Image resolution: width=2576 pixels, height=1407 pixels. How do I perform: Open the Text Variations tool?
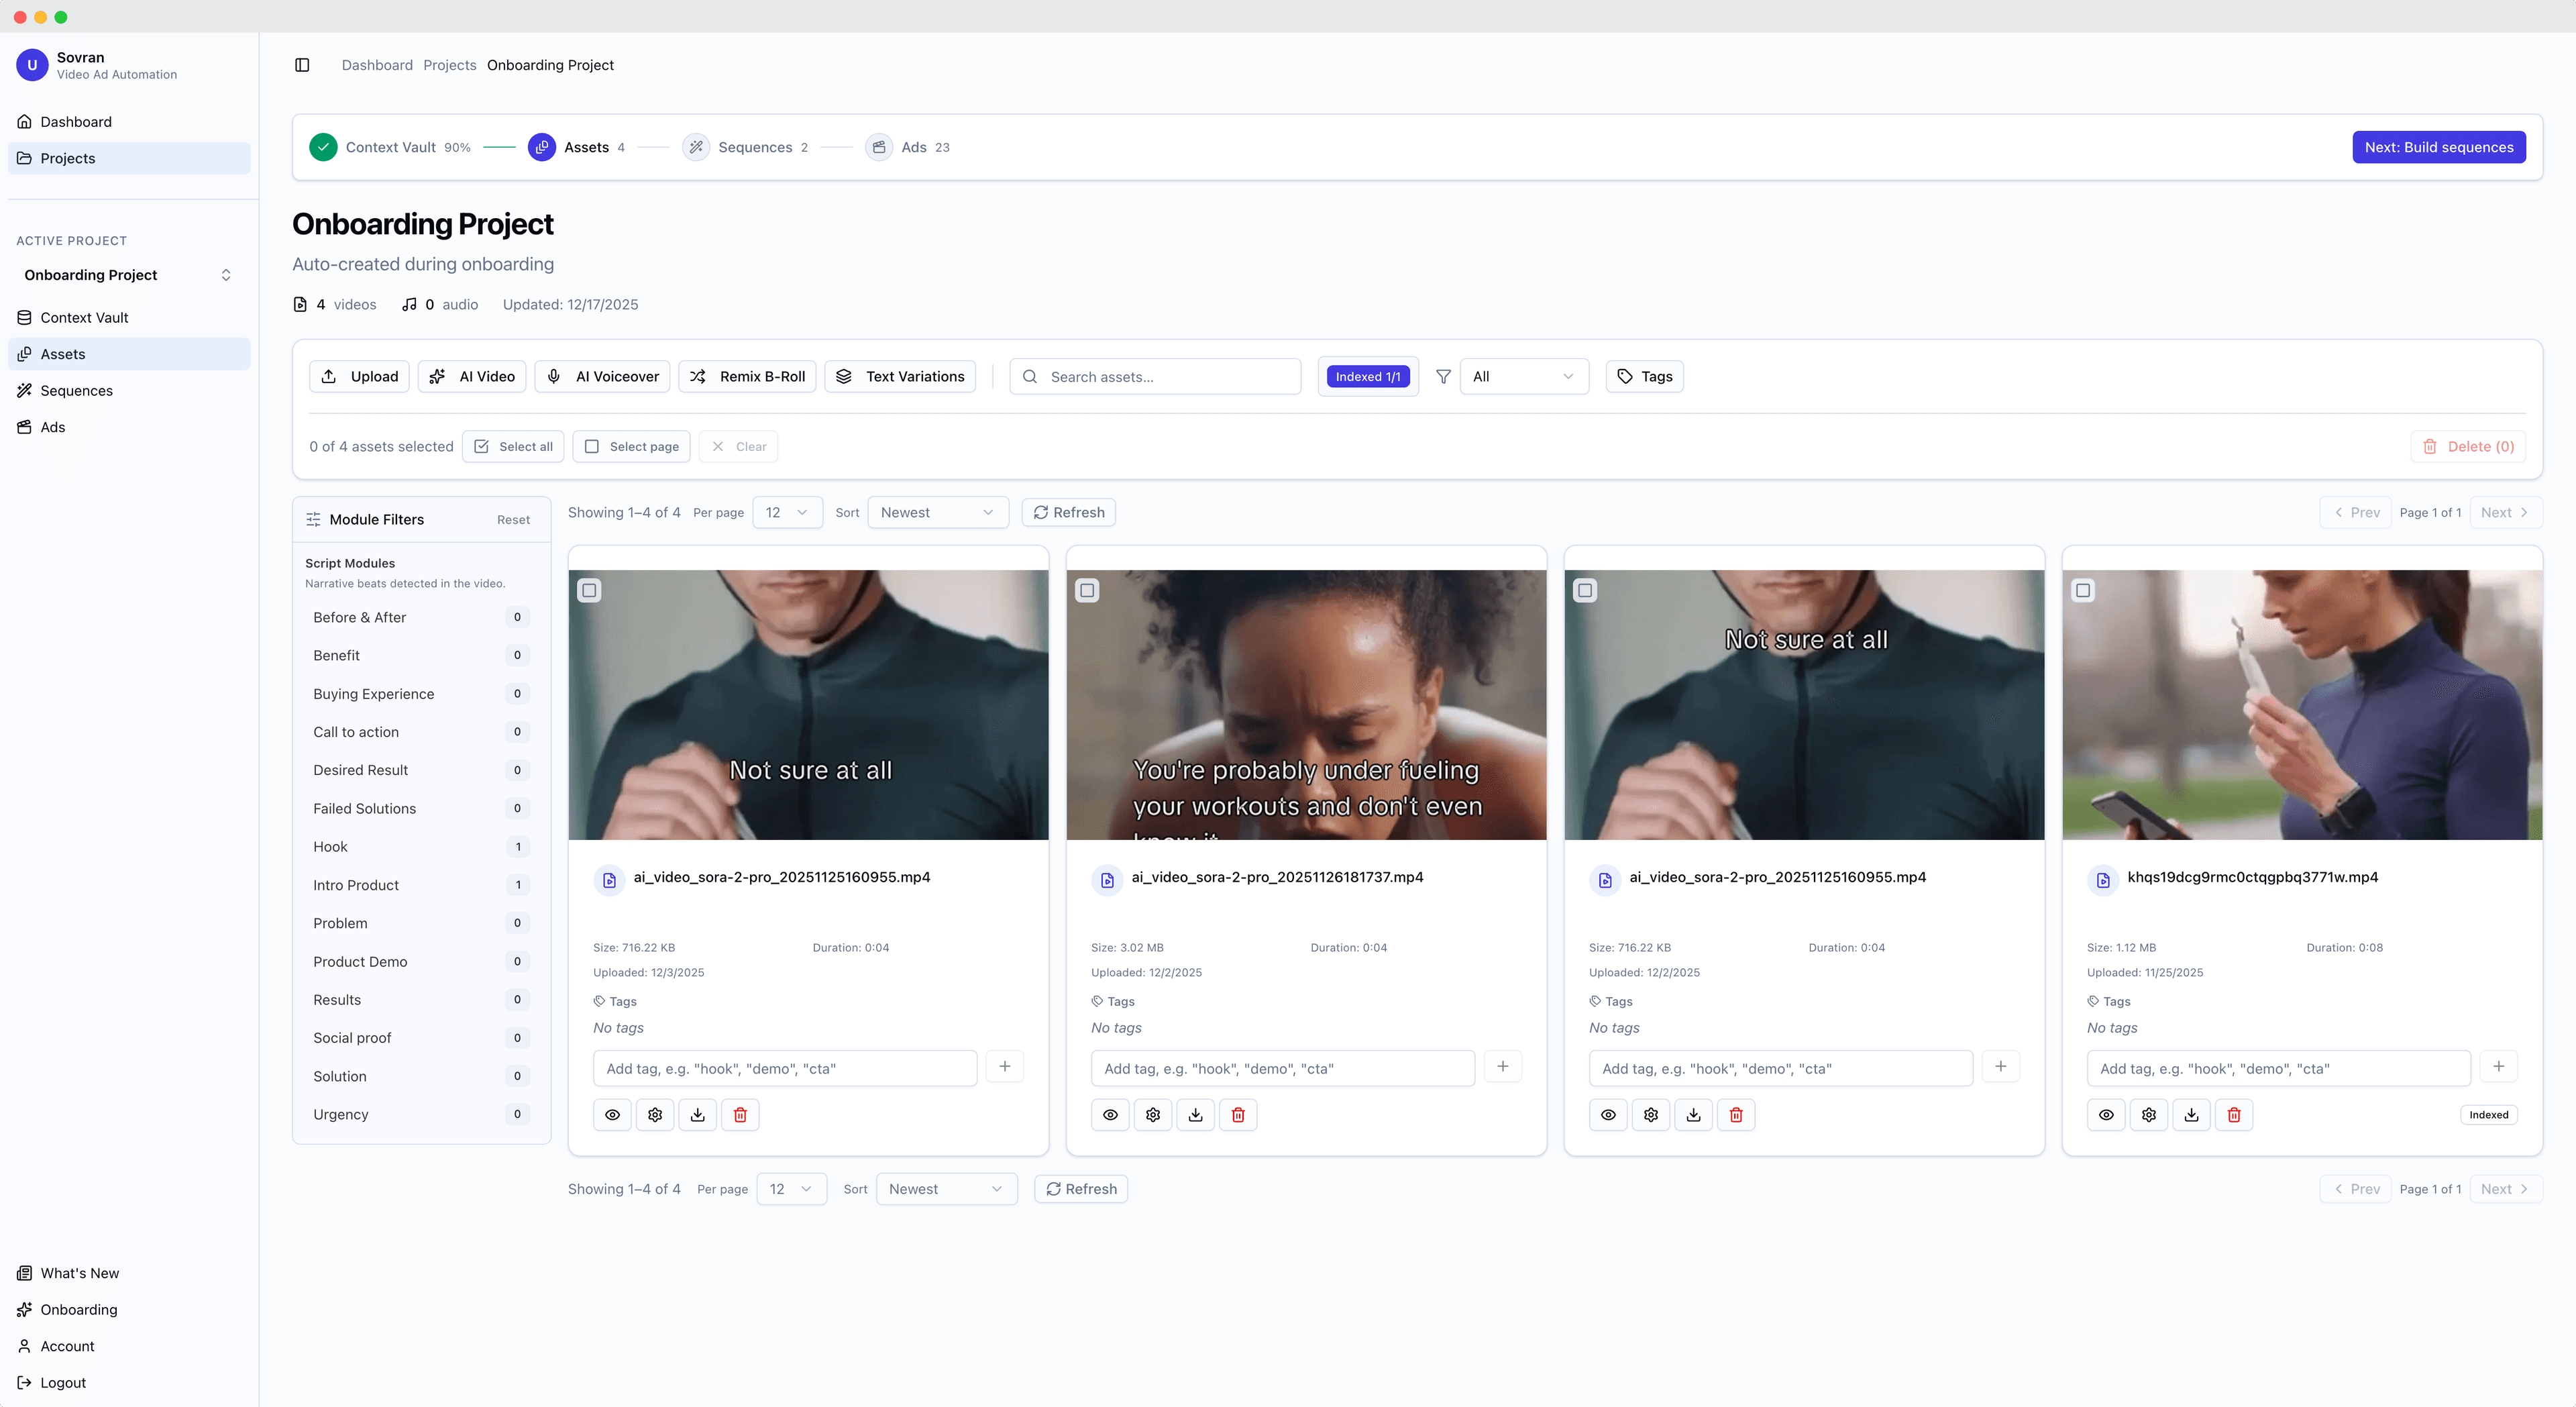click(899, 376)
